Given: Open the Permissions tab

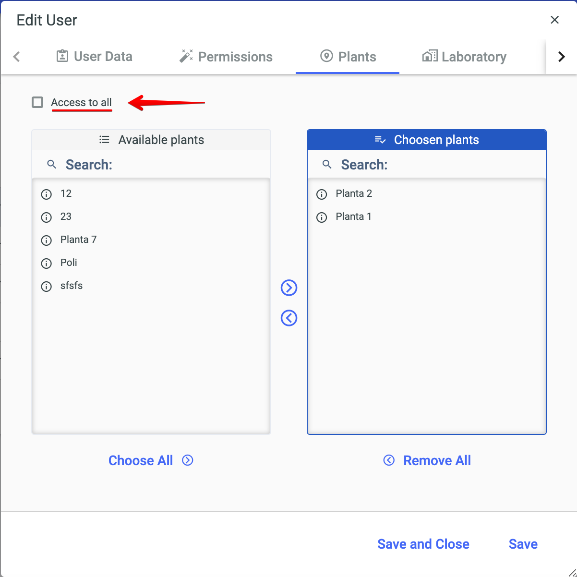Looking at the screenshot, I should coord(226,57).
